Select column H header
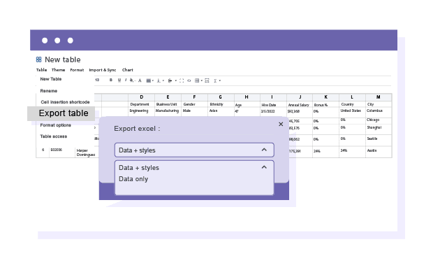The height and width of the screenshot is (277, 440). click(247, 97)
